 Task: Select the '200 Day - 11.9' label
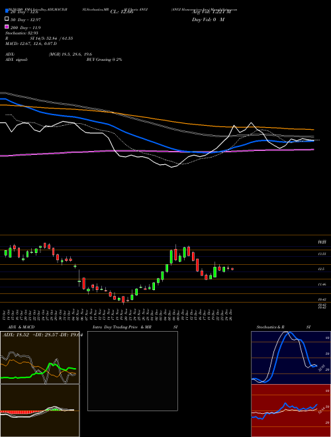click(x=26, y=28)
